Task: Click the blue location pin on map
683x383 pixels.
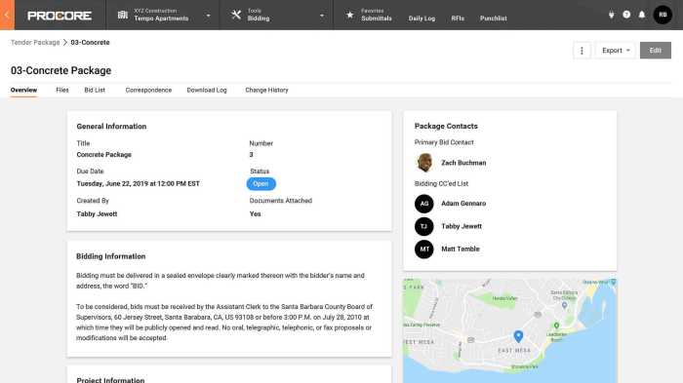Action: 518,336
